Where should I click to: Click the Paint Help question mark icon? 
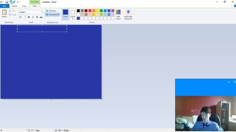pos(235,6)
